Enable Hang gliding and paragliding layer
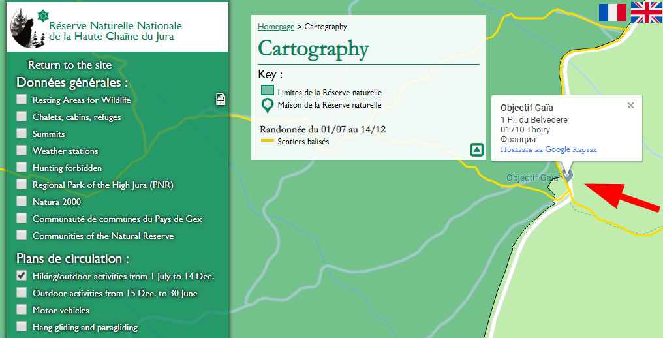 click(x=22, y=326)
